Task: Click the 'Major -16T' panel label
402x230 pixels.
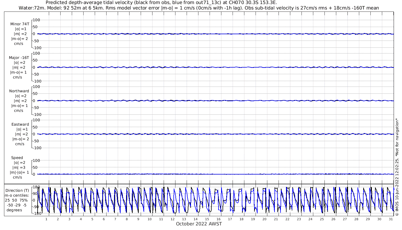Action: tap(19, 57)
